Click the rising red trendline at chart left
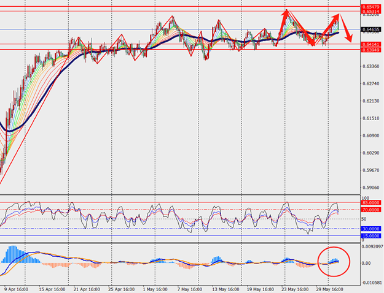Screen dimensions: 384x293 [32, 129]
